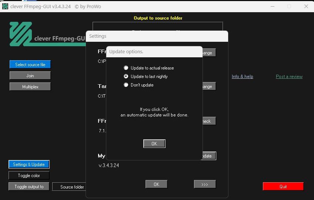This screenshot has width=314, height=200.
Task: Click the Toggle color button
Action: click(29, 175)
